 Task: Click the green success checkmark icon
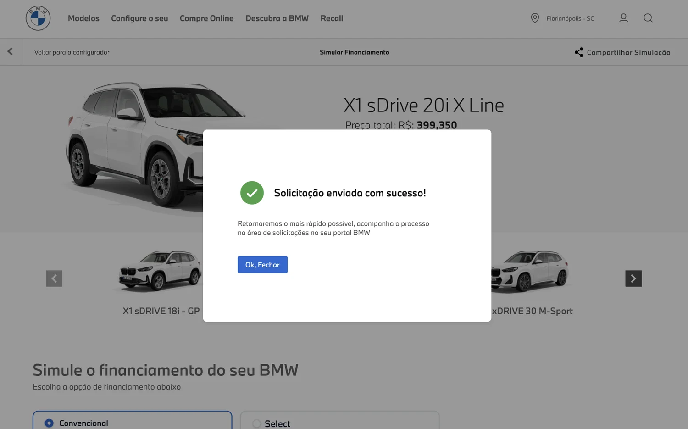click(252, 193)
